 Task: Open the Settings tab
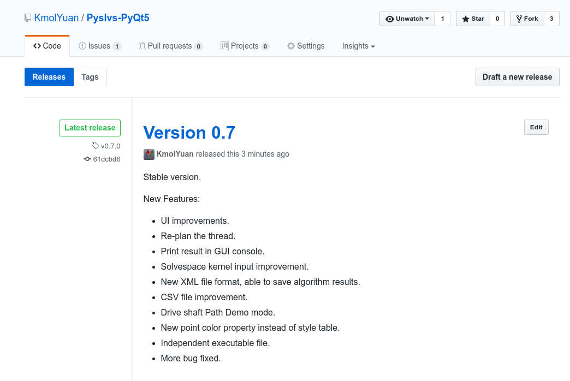pyautogui.click(x=306, y=46)
